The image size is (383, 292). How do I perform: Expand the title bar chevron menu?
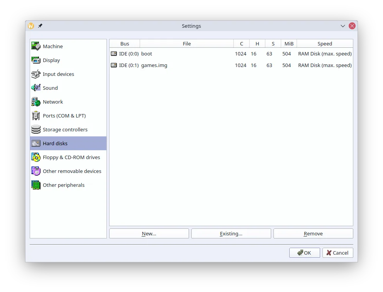pos(343,26)
